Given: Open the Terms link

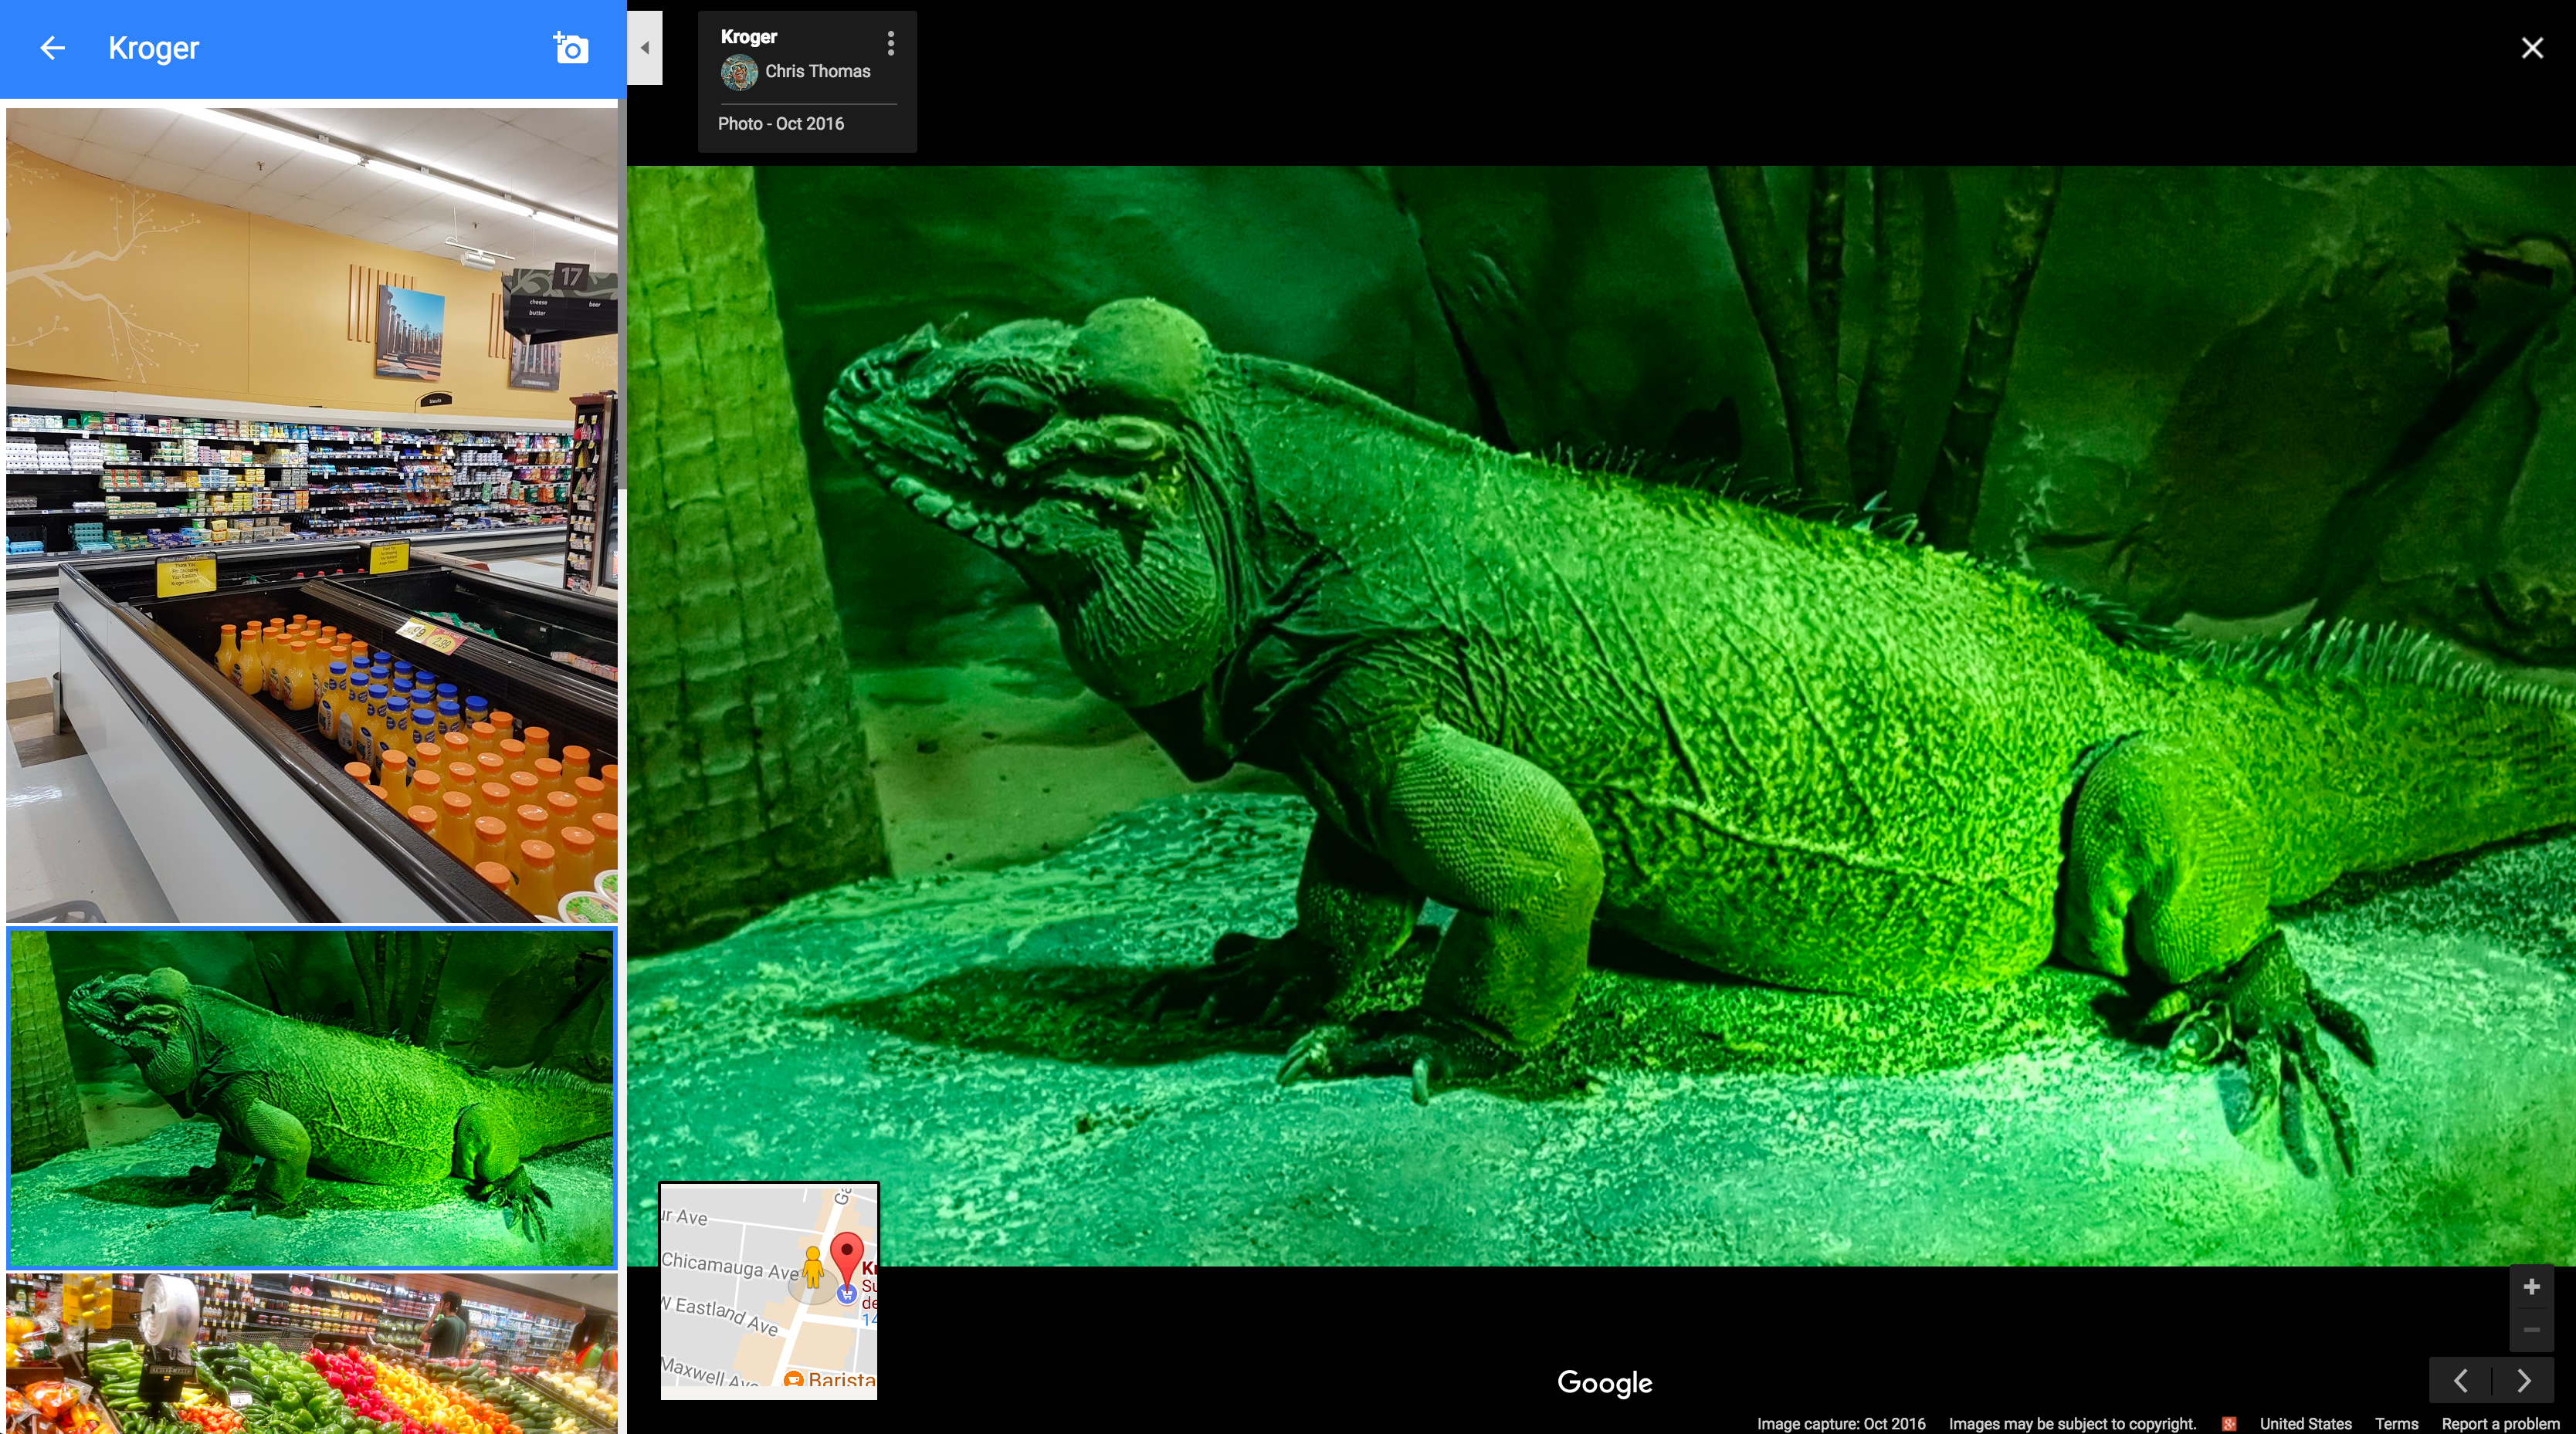Looking at the screenshot, I should click(x=2396, y=1423).
